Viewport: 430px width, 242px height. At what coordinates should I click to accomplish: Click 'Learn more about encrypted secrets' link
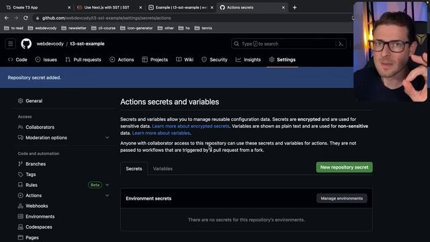(191, 126)
